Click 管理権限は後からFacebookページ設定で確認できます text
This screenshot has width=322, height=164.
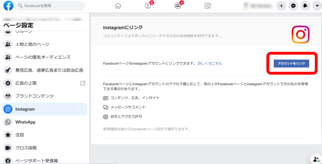pos(147,129)
